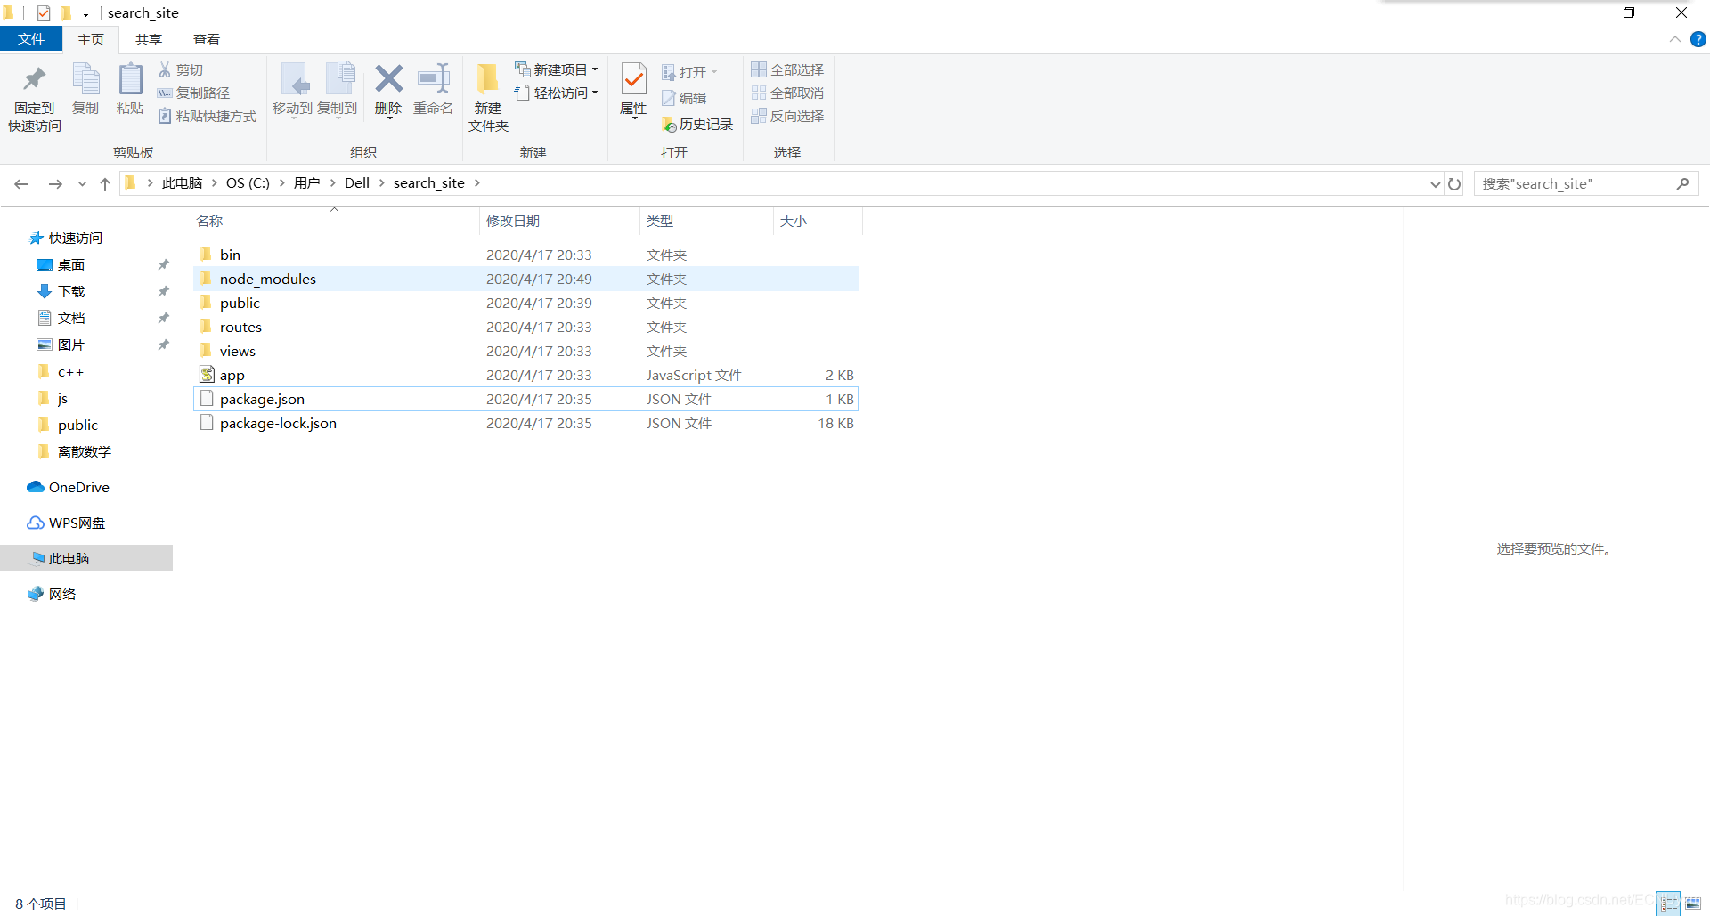The width and height of the screenshot is (1710, 916).
Task: Open Network (网络) in navigation pane
Action: [52, 594]
